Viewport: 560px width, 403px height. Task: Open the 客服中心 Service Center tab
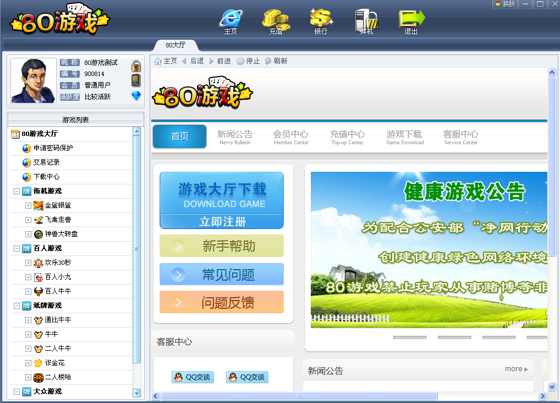click(x=461, y=137)
